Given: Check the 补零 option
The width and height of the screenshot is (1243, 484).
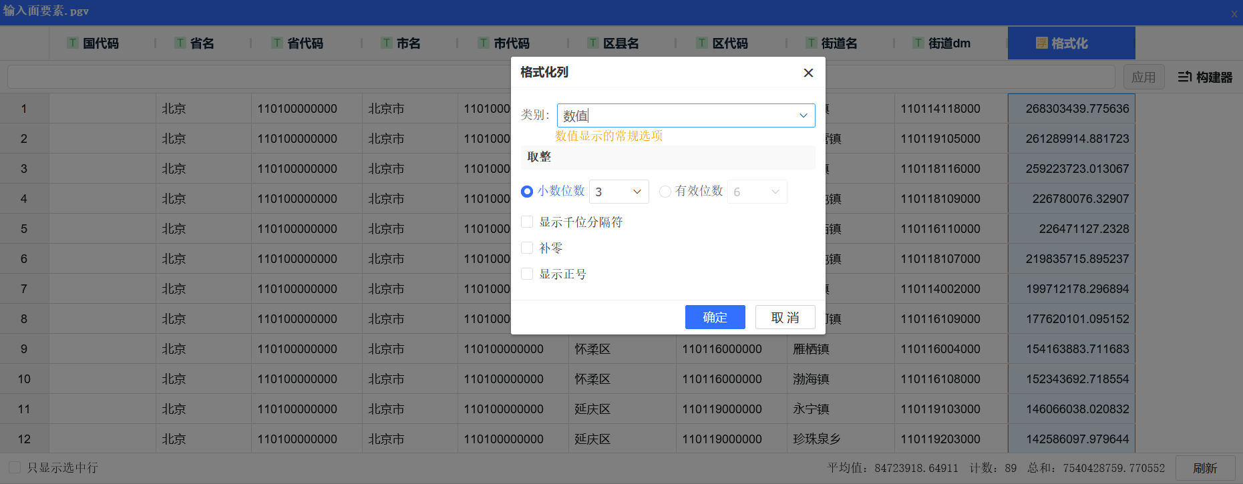Looking at the screenshot, I should click(527, 248).
